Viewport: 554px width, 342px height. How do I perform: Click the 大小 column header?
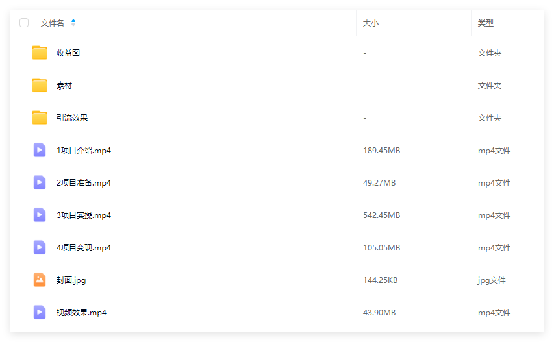coord(371,23)
